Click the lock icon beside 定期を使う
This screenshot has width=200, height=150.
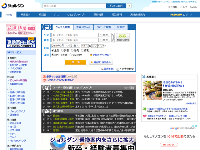pos(91,55)
